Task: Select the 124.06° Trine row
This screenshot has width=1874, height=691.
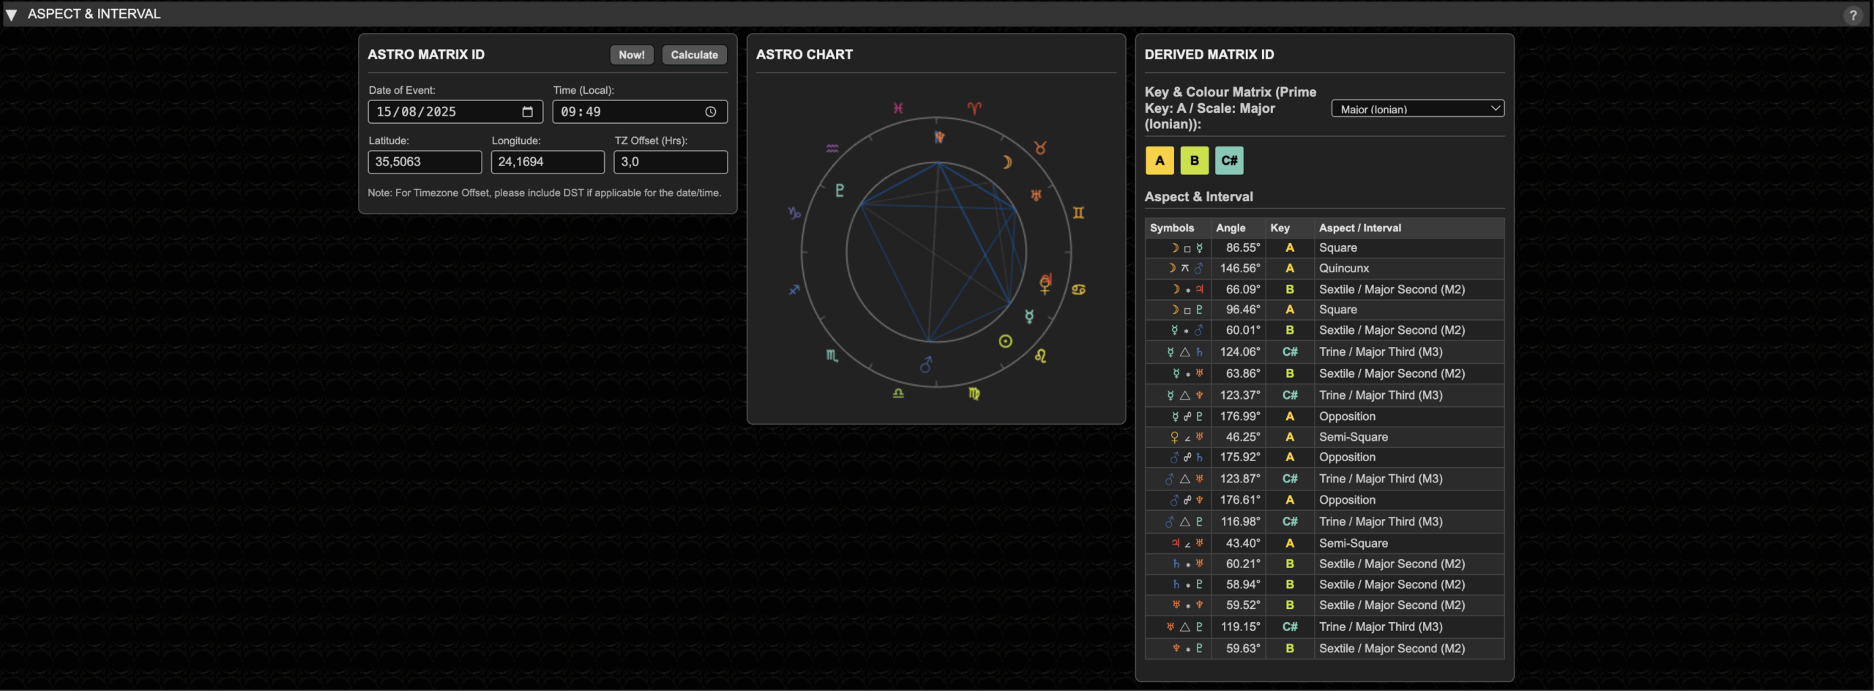Action: point(1324,352)
